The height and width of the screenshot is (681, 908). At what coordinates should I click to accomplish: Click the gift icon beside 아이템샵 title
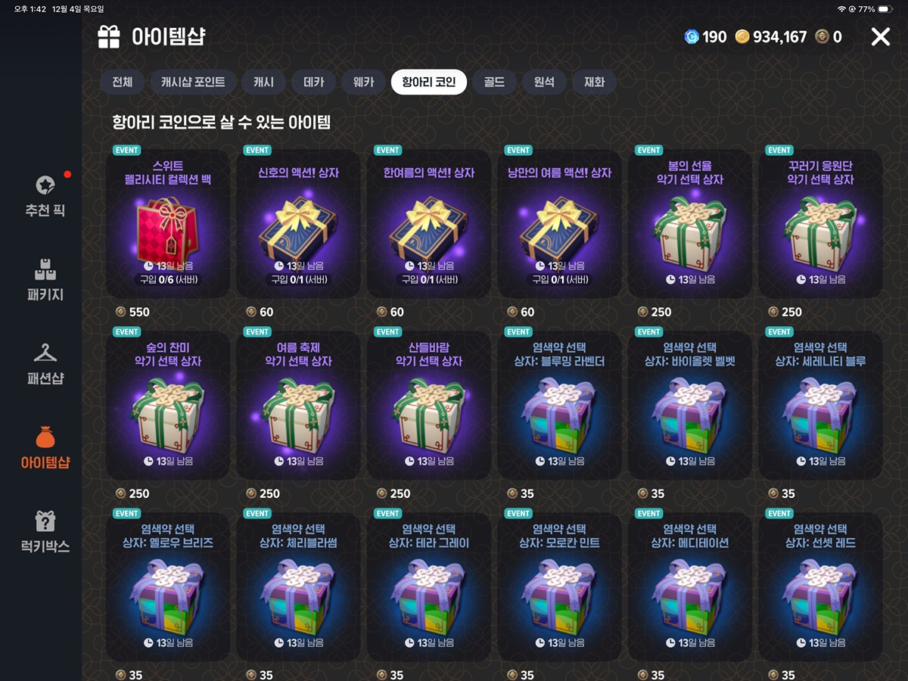point(109,36)
